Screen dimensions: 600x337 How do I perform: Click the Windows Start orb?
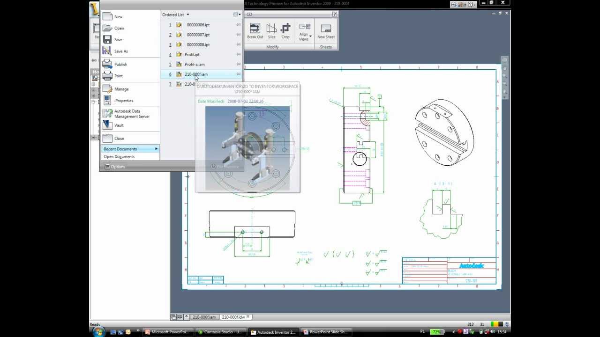(98, 332)
